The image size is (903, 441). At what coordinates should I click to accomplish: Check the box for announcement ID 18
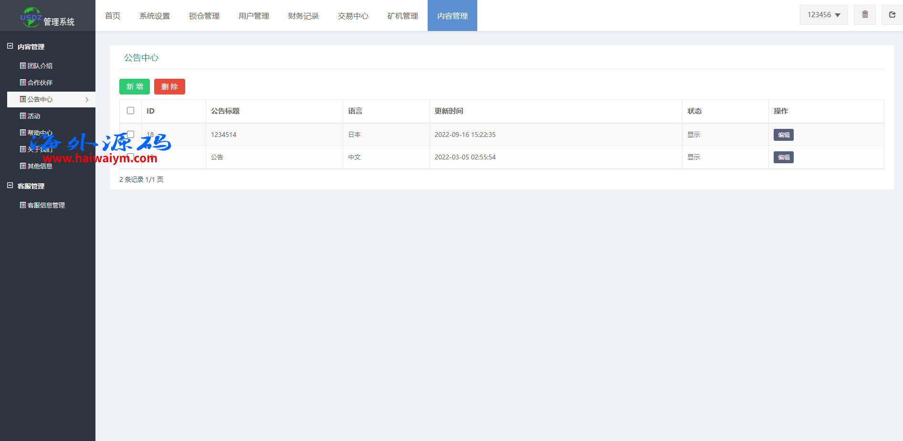[130, 135]
